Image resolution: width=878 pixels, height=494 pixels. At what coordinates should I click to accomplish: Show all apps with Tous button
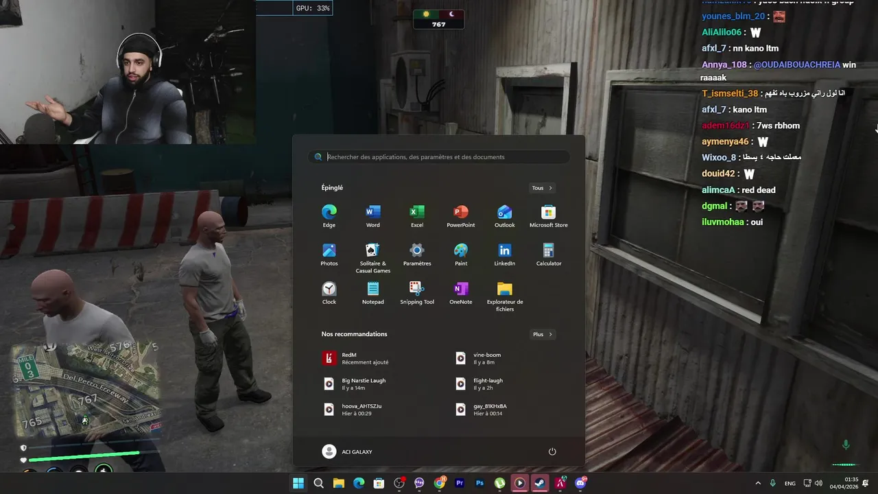coord(542,188)
